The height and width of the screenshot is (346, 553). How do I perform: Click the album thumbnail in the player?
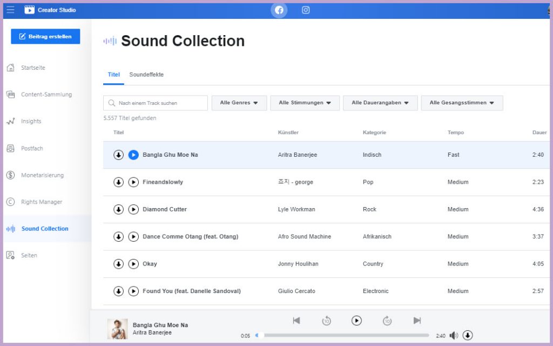click(117, 329)
